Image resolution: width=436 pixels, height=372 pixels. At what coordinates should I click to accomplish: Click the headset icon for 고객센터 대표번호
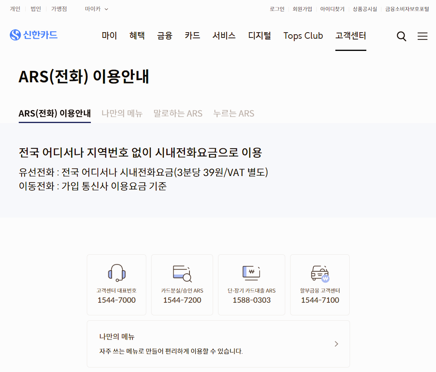117,273
